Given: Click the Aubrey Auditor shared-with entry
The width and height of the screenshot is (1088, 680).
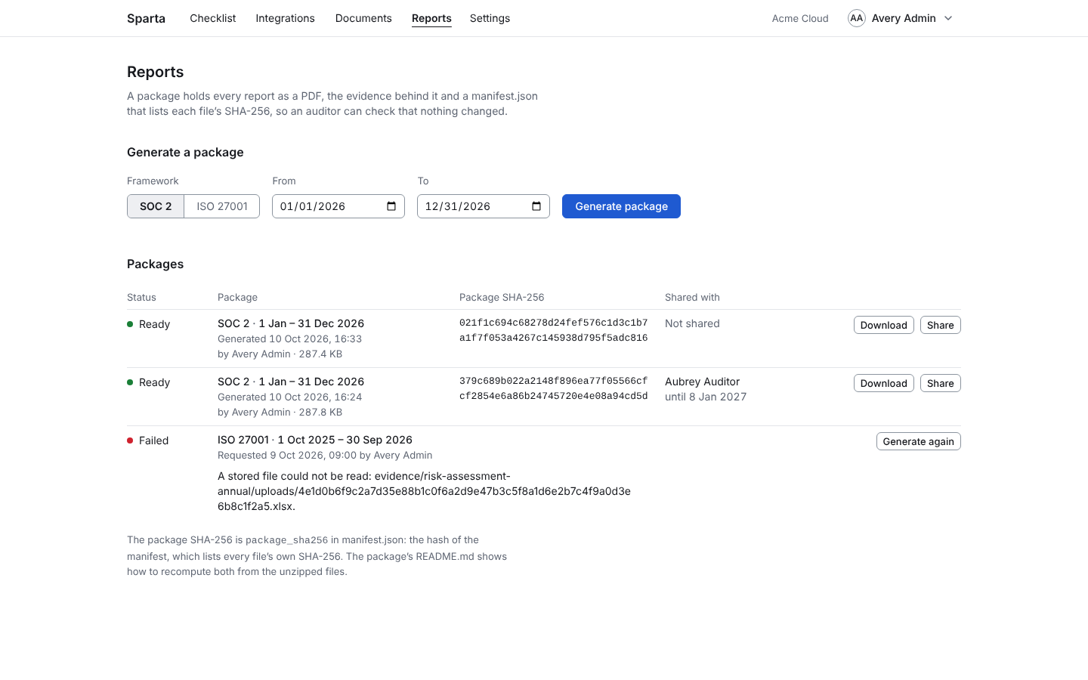Looking at the screenshot, I should pyautogui.click(x=702, y=382).
